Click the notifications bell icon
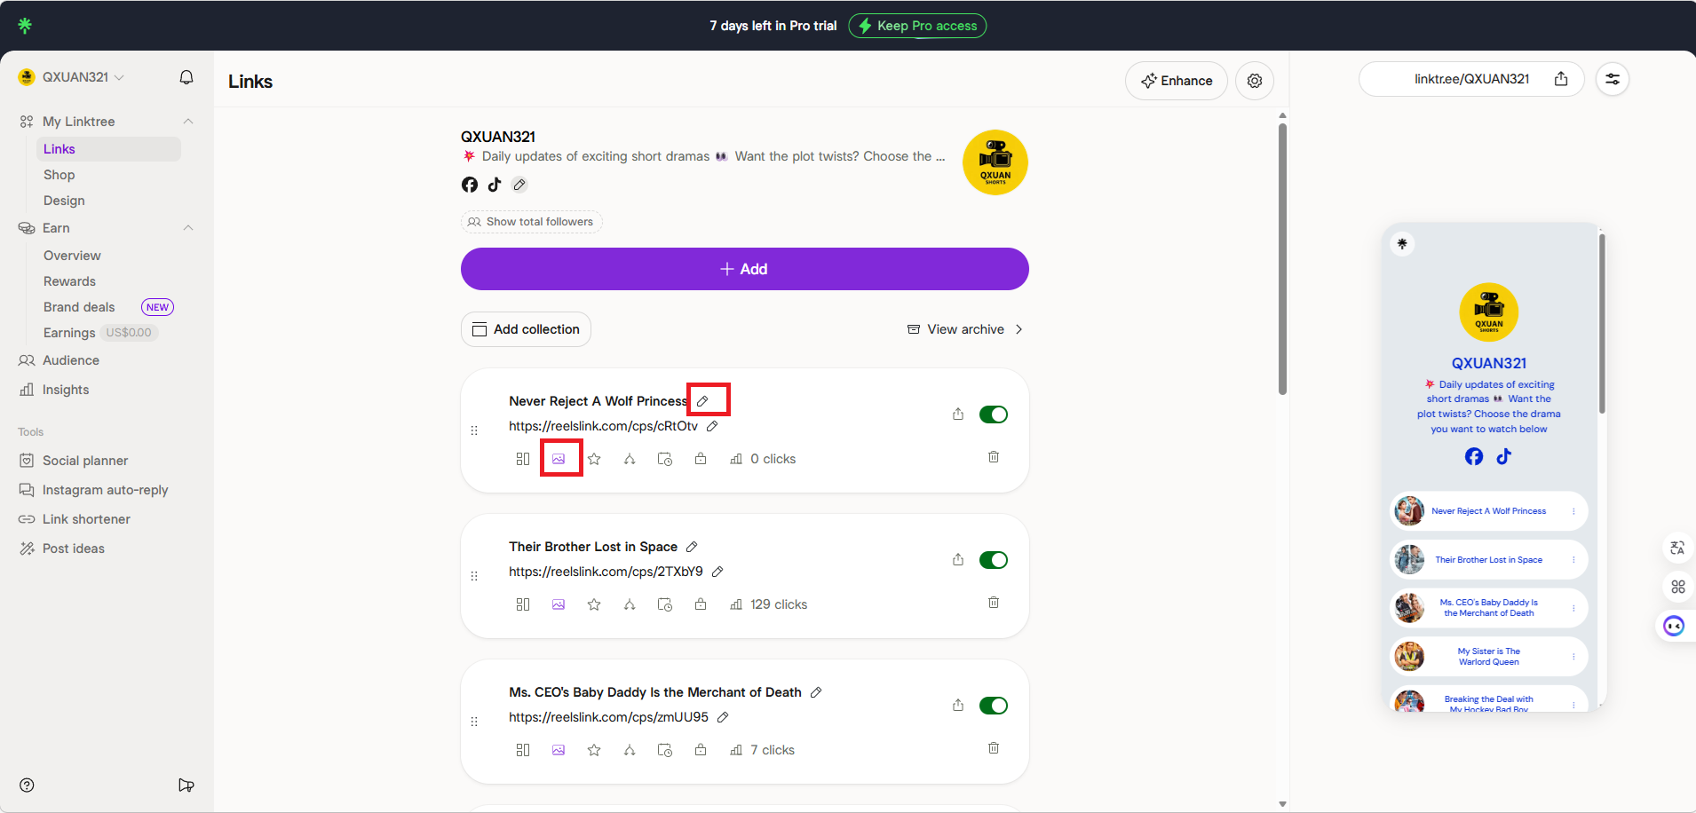1696x813 pixels. (x=186, y=77)
